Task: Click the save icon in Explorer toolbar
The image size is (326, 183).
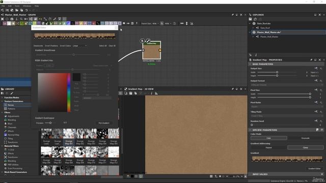Action: pyautogui.click(x=250, y=19)
